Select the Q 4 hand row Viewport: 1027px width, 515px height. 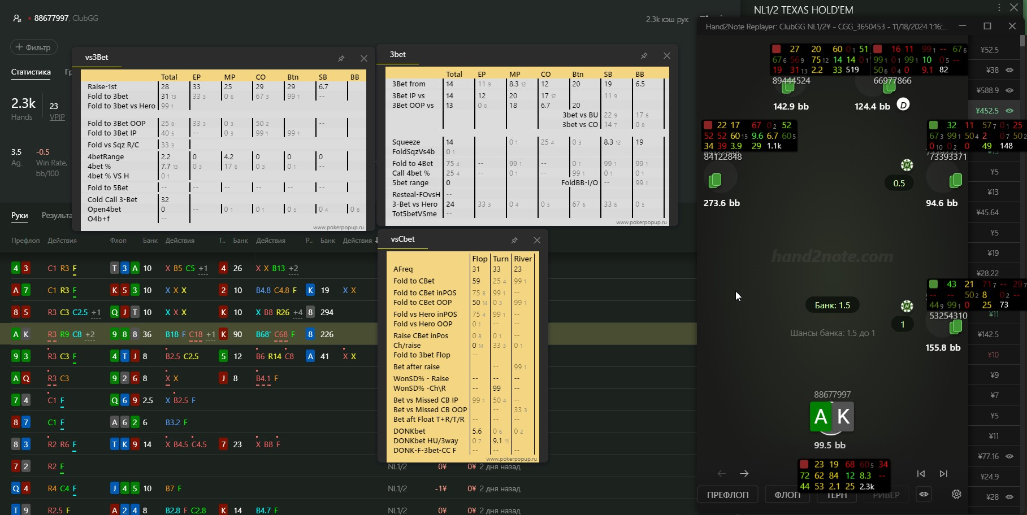tap(348, 488)
